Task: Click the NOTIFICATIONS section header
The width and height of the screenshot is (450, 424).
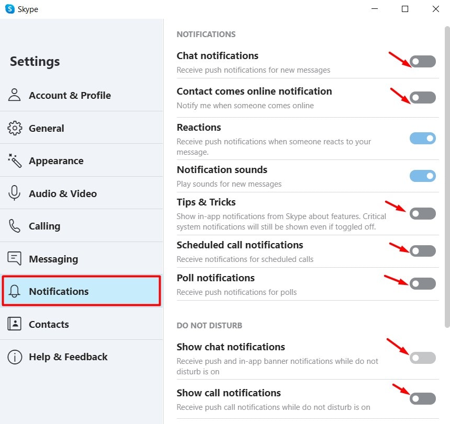Action: 206,35
